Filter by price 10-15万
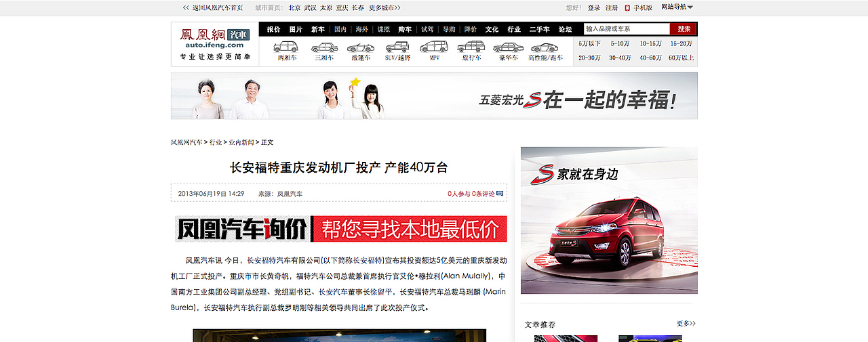 (651, 43)
